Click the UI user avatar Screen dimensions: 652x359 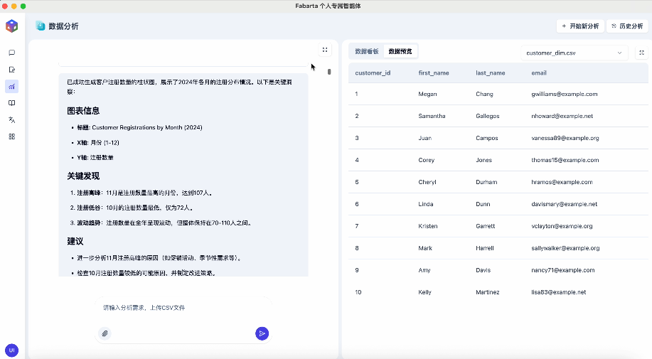pyautogui.click(x=11, y=350)
